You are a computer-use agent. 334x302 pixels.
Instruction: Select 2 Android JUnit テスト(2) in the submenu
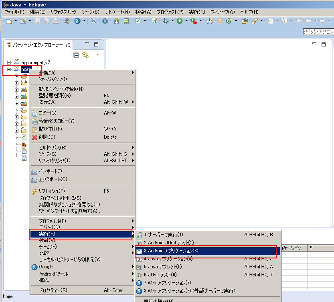click(x=208, y=243)
